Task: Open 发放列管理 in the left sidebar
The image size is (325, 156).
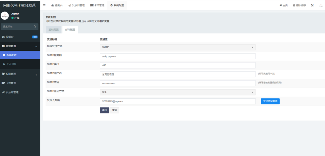Action: 11,92
